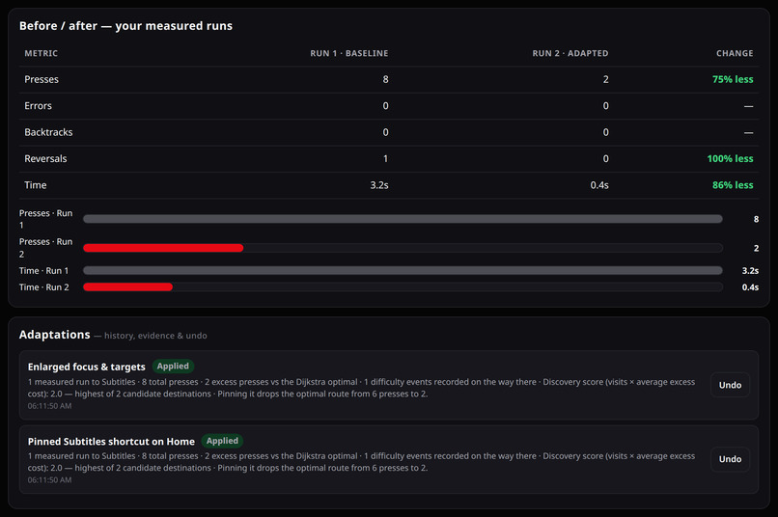This screenshot has height=517, width=778.
Task: Click the 0.4s adapted time cell
Action: click(x=599, y=185)
